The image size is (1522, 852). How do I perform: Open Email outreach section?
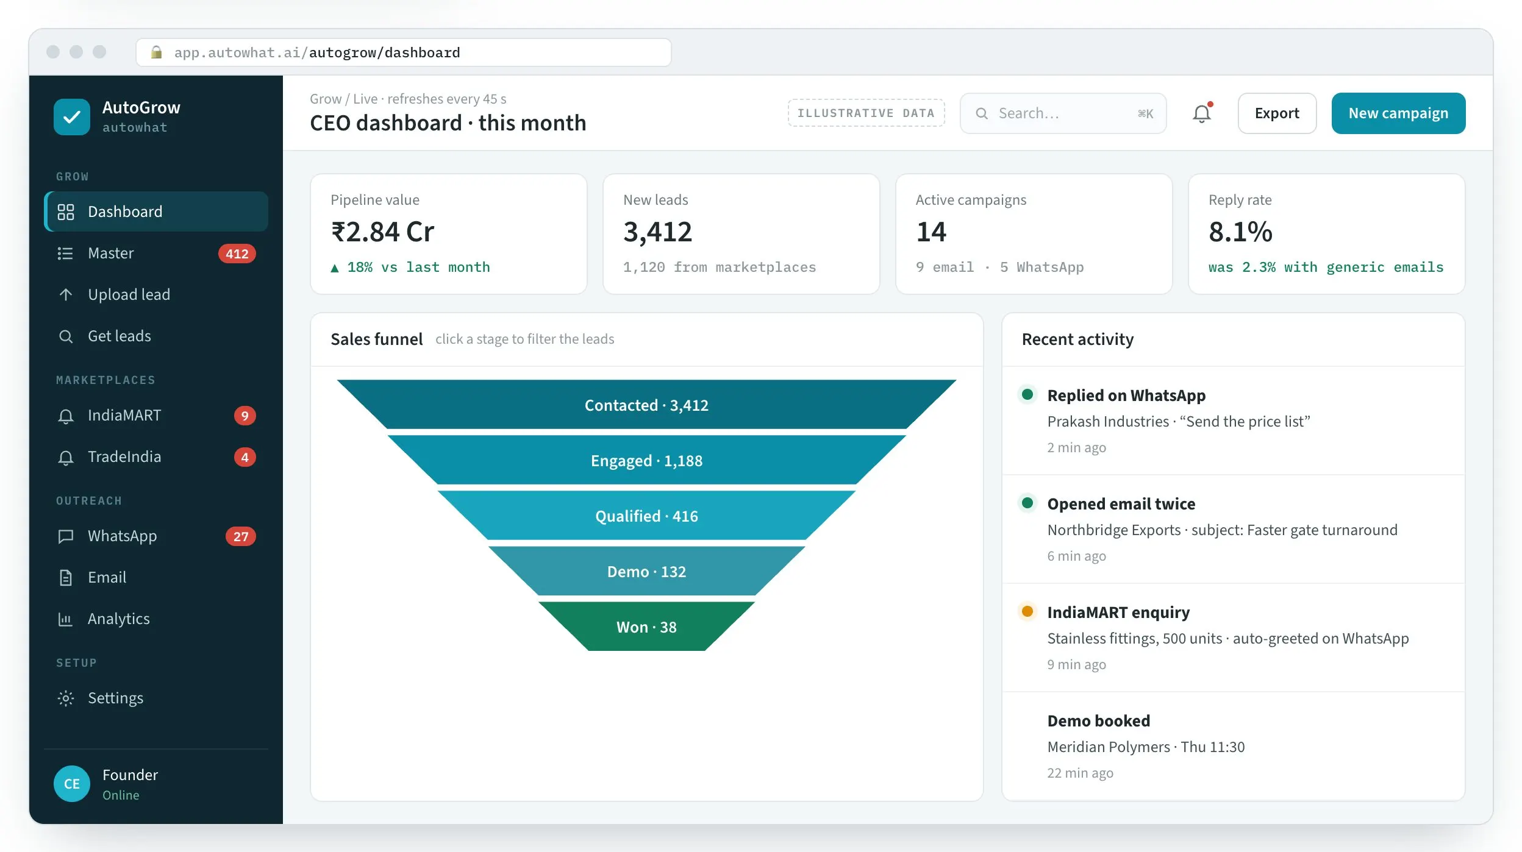156,578
